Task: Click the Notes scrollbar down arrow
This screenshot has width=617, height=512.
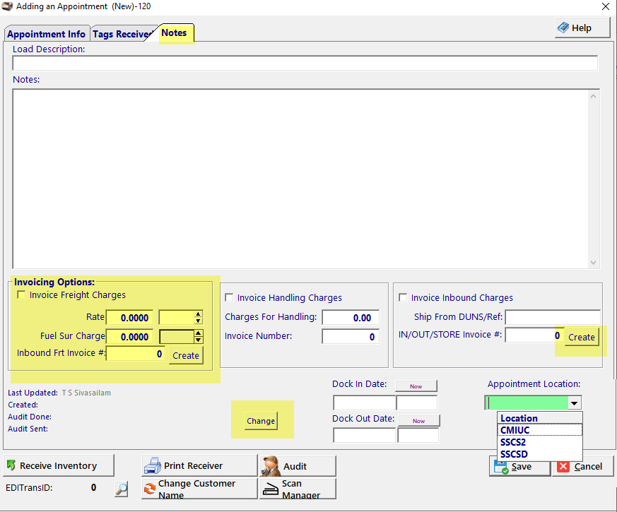Action: click(x=594, y=262)
